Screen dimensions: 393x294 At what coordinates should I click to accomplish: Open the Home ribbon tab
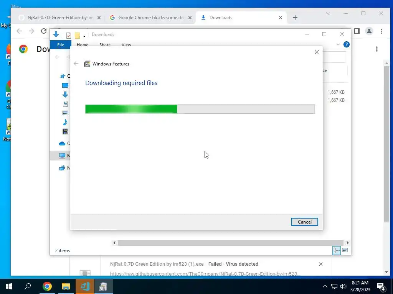pyautogui.click(x=83, y=45)
